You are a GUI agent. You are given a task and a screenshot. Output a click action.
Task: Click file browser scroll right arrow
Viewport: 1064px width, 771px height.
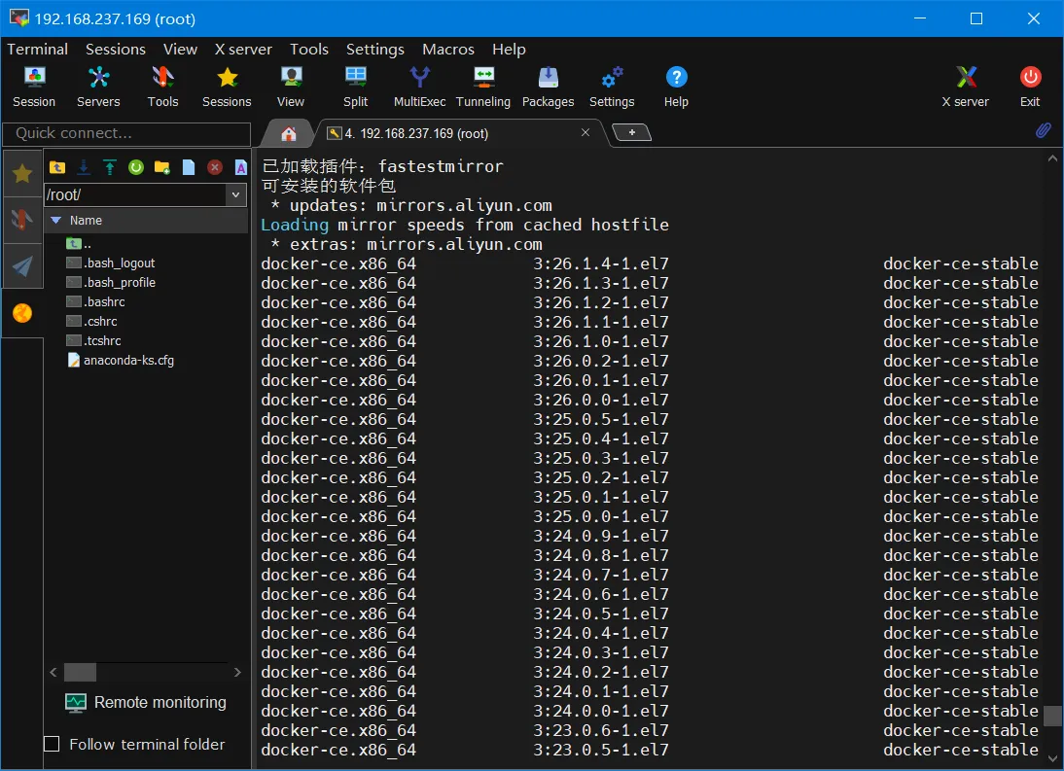tap(236, 672)
